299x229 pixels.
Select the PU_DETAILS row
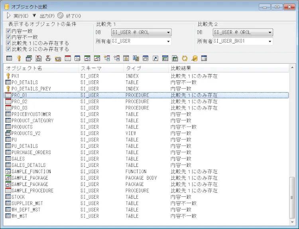tap(146, 146)
